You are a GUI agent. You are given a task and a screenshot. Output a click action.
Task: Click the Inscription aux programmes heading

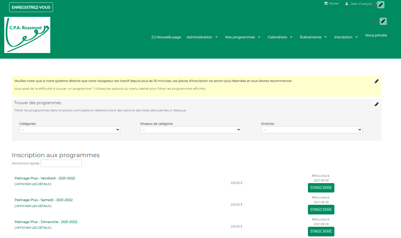(56, 155)
